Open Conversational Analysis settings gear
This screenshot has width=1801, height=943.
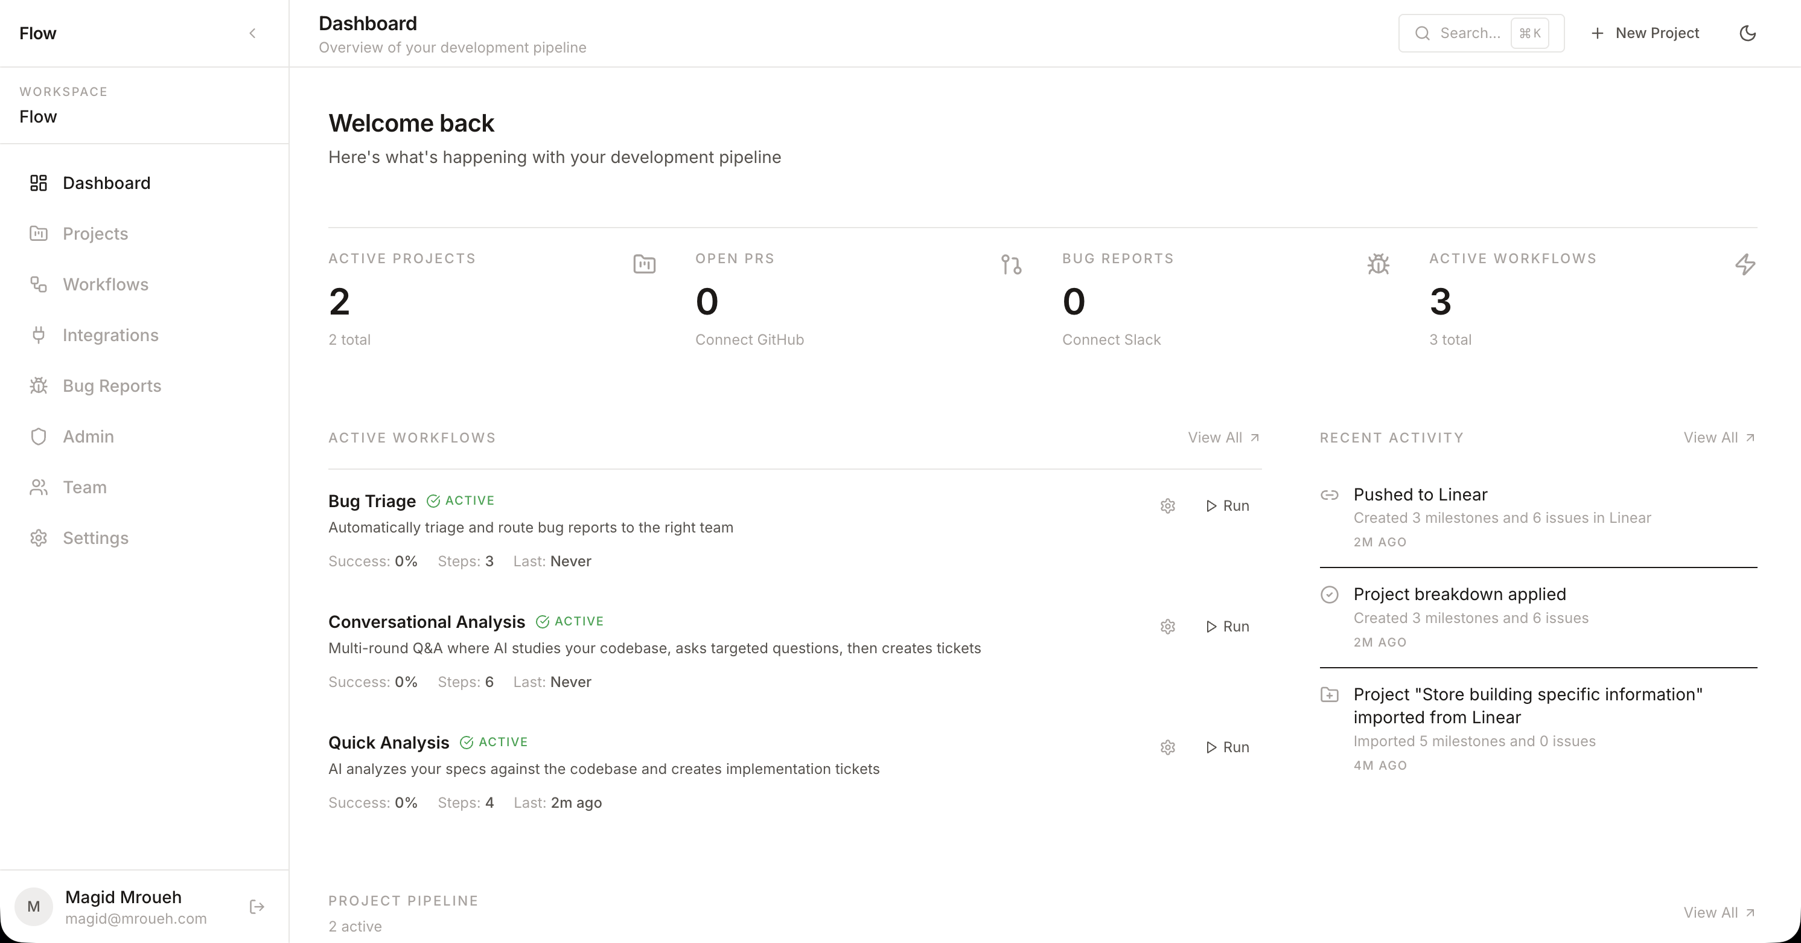[1168, 627]
